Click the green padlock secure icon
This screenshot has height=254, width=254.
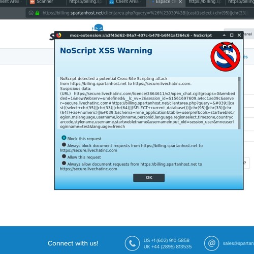(38, 13)
